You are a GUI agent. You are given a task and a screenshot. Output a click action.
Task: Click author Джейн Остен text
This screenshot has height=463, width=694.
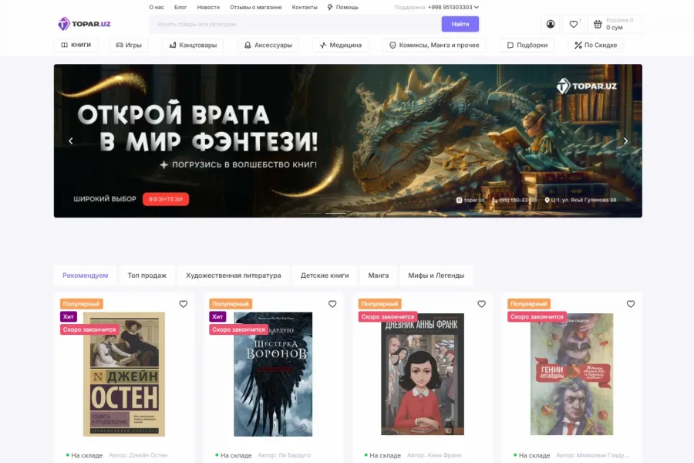pyautogui.click(x=138, y=455)
